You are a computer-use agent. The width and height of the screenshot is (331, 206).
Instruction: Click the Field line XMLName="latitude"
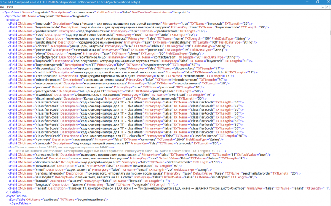click(x=90, y=181)
